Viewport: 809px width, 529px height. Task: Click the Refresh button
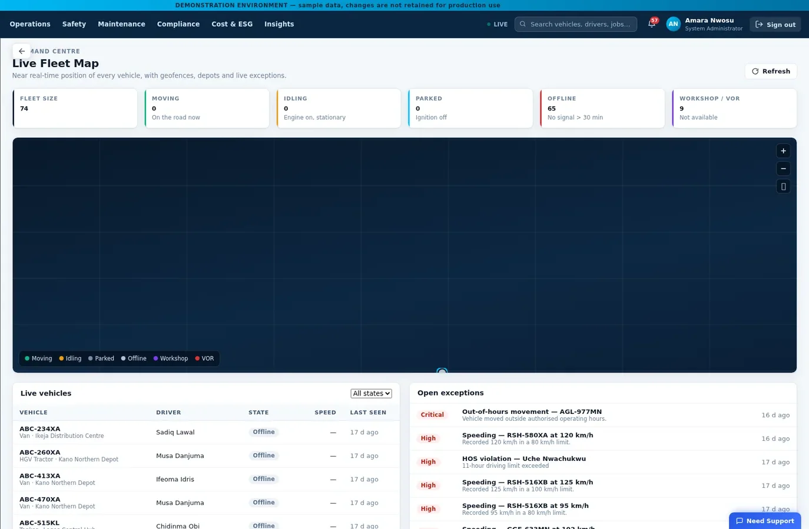point(771,71)
